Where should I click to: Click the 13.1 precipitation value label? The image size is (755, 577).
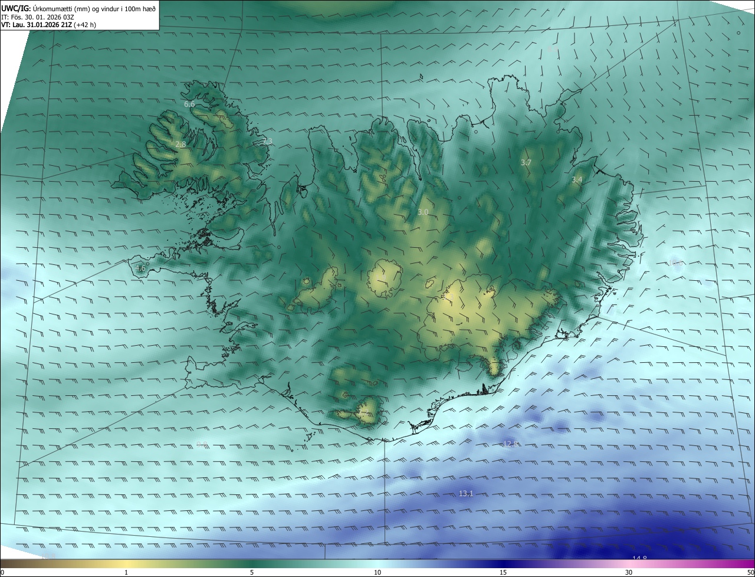466,493
